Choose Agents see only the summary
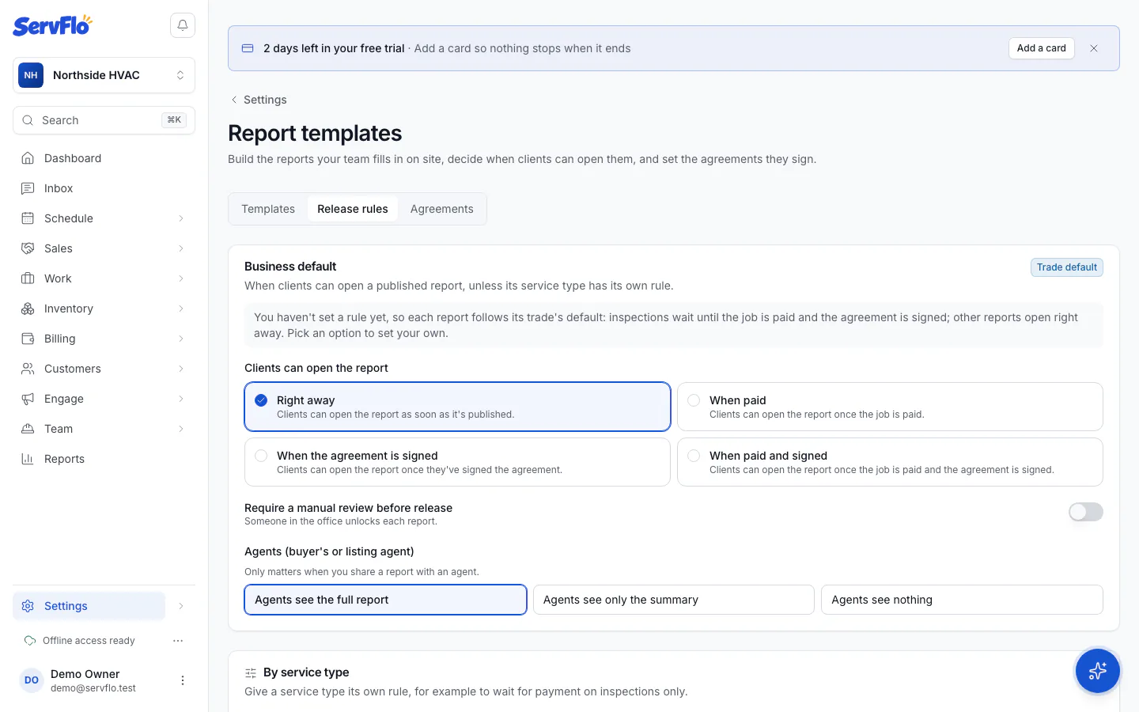The width and height of the screenshot is (1139, 712). coord(674,600)
